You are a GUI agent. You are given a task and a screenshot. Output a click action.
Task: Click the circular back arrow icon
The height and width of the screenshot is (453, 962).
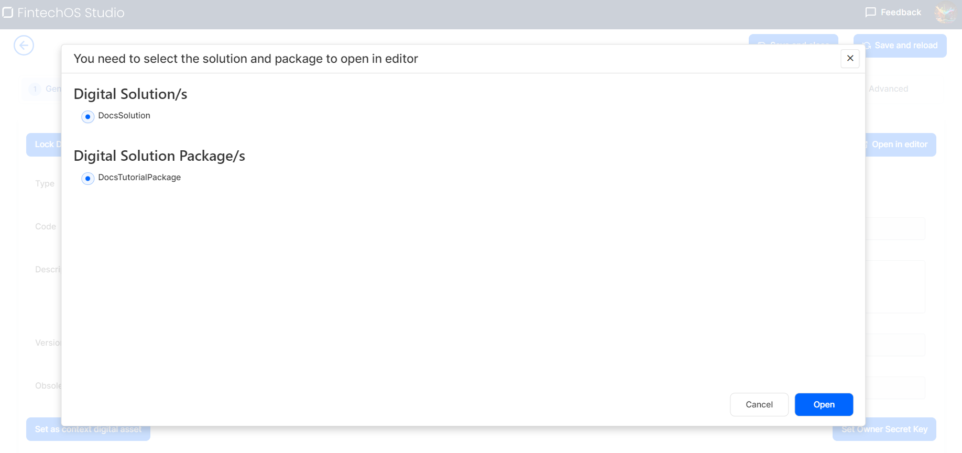(24, 45)
